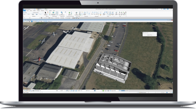Choose the Drape Element tool
Viewport: 196px width, 110px height.
click(x=69, y=13)
